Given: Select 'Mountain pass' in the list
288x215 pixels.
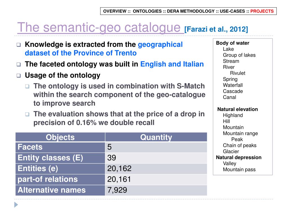Looking at the screenshot, I should click(239, 170).
